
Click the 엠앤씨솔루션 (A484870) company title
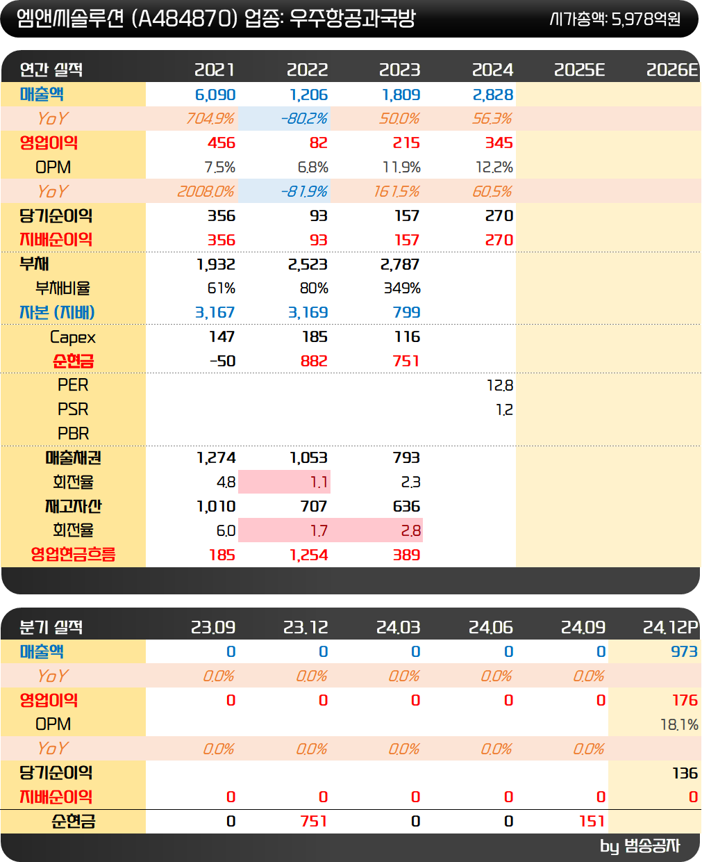pos(126,19)
